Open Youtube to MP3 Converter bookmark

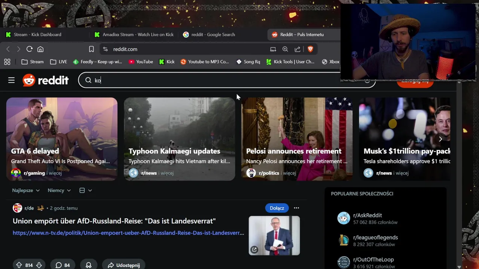[x=204, y=62]
